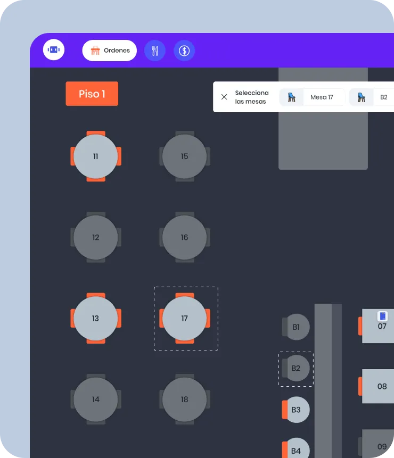Select rectangular table 09
The image size is (394, 458).
click(x=376, y=444)
